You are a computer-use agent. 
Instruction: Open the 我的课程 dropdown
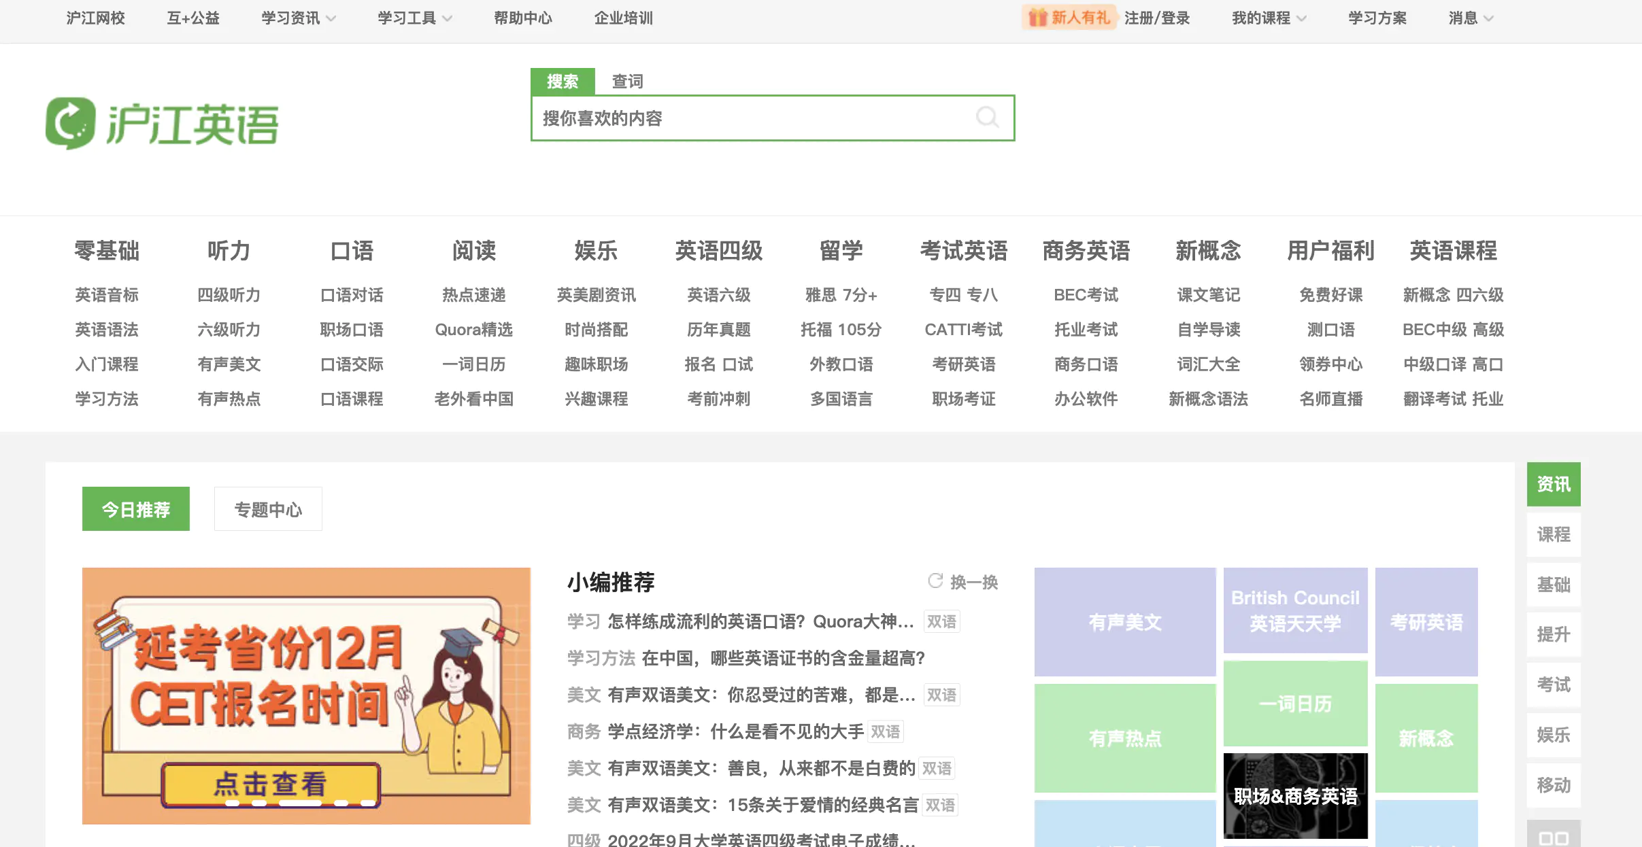(x=1269, y=18)
